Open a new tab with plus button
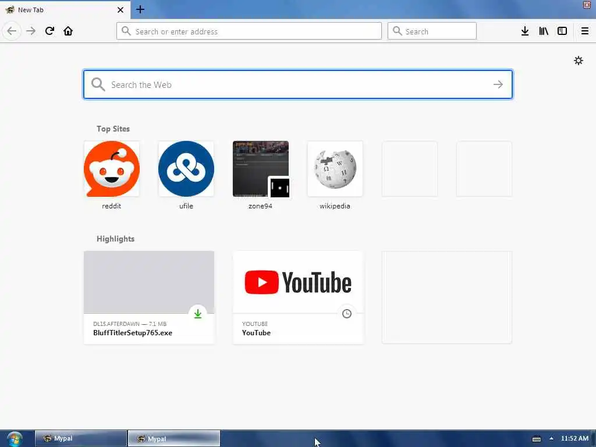Image resolution: width=596 pixels, height=447 pixels. [140, 9]
